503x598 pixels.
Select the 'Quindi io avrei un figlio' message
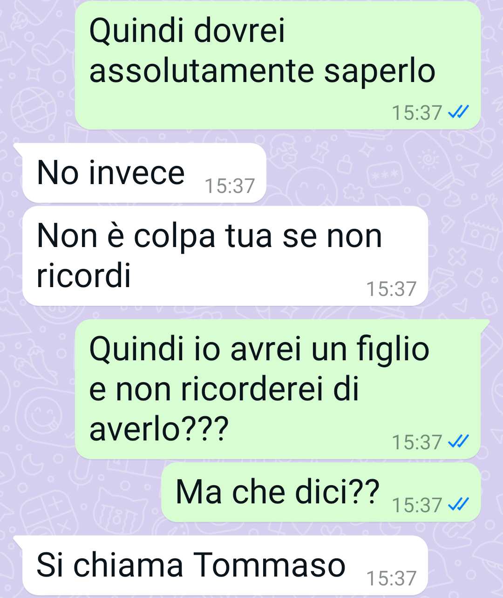278,389
